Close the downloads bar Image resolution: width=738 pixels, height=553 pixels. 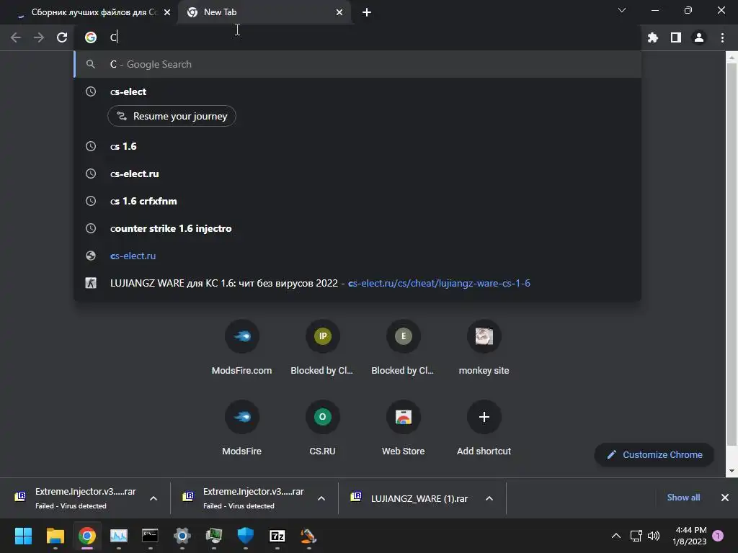[725, 498]
